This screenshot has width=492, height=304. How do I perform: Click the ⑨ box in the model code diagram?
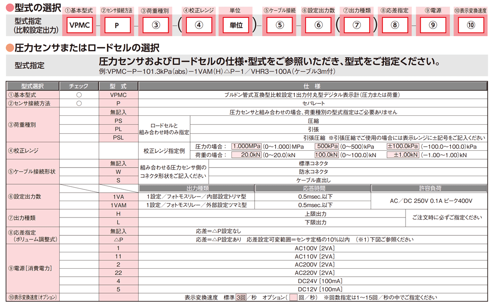point(433,25)
